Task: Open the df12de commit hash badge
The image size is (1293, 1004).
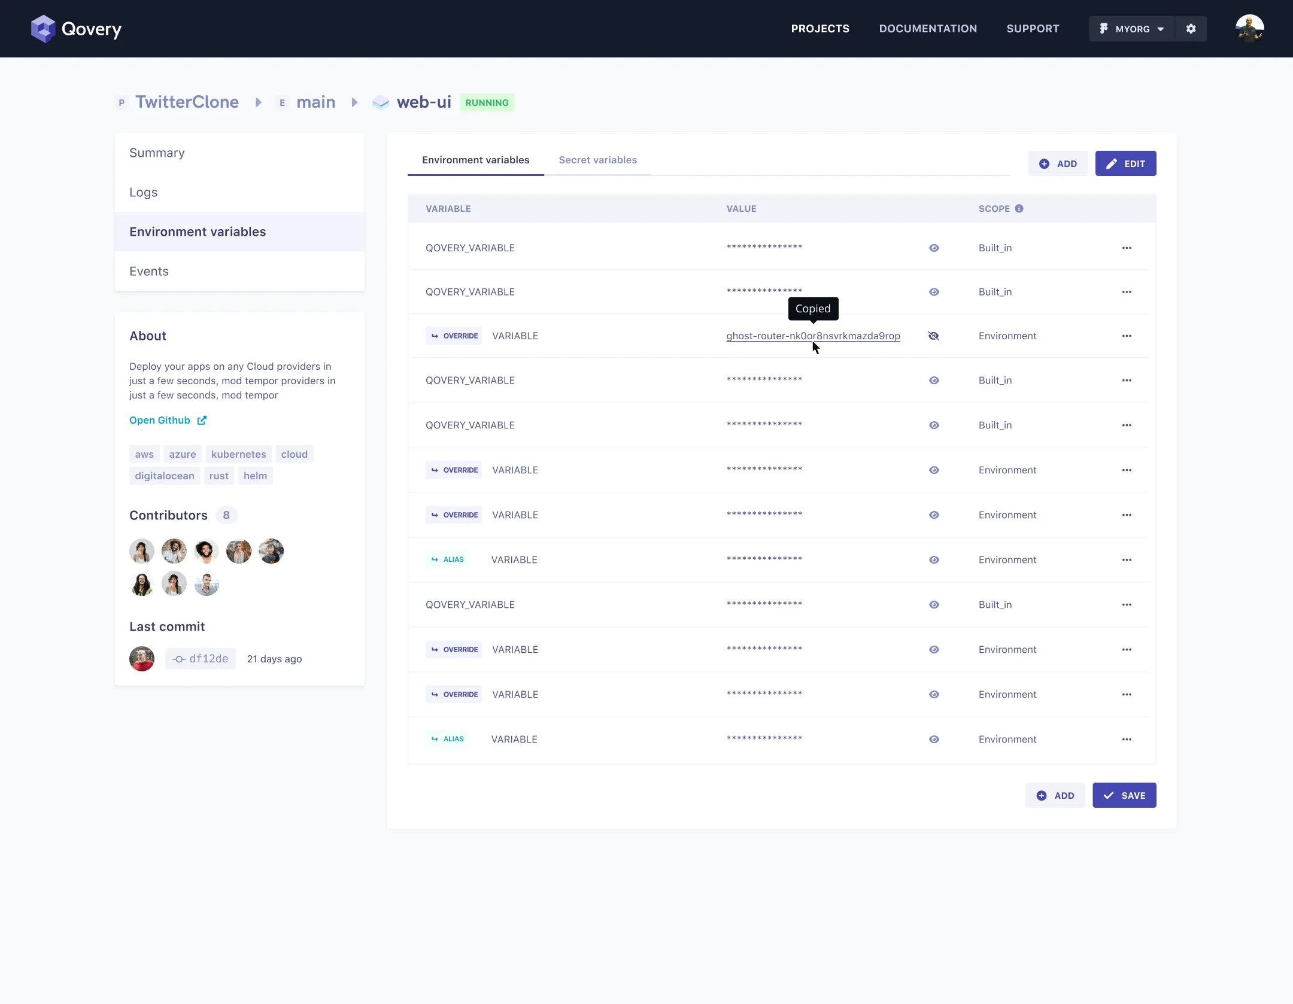Action: [x=201, y=658]
